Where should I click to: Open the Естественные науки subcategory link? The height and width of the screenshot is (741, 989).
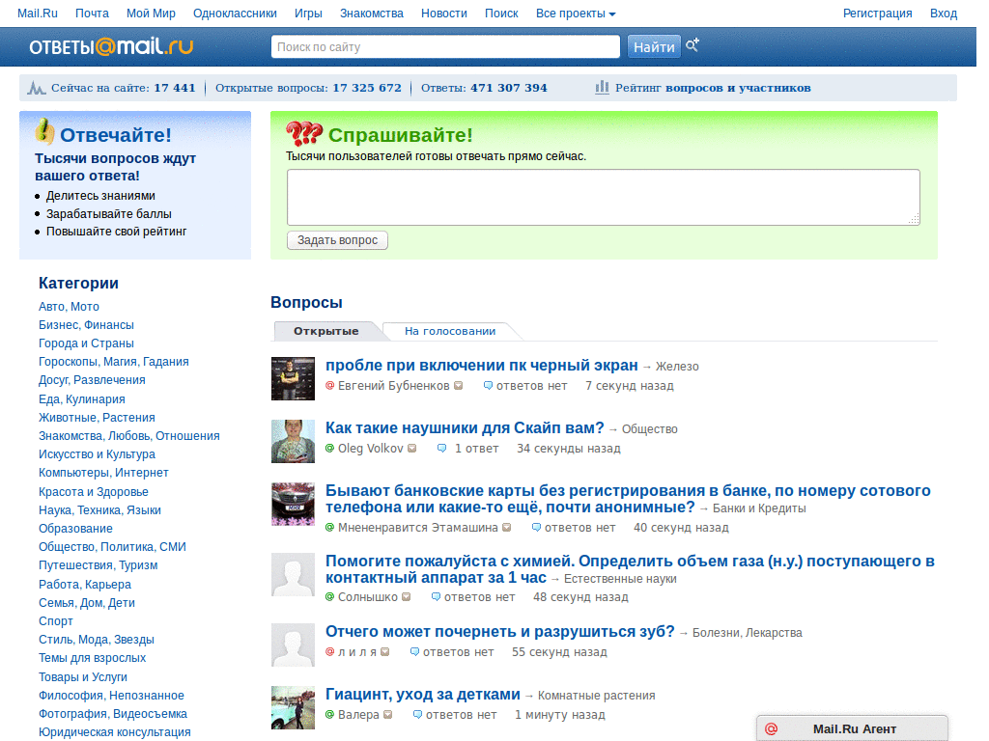pyautogui.click(x=620, y=579)
